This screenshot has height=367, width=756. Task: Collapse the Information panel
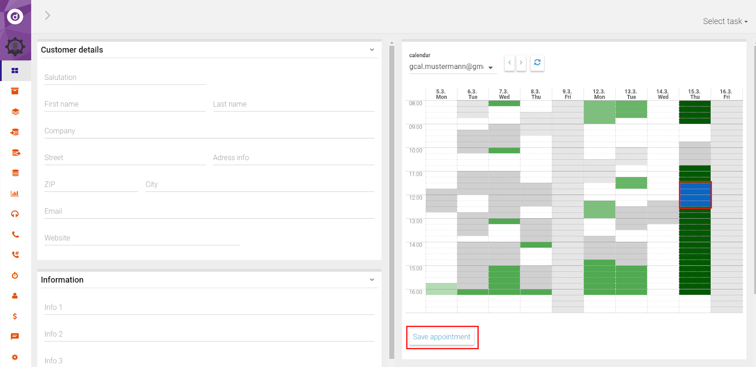[x=372, y=280]
